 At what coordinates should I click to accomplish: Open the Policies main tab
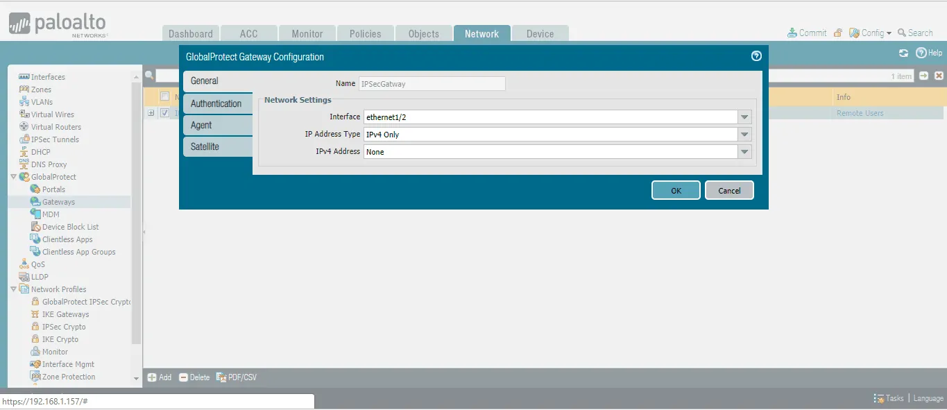pyautogui.click(x=365, y=34)
